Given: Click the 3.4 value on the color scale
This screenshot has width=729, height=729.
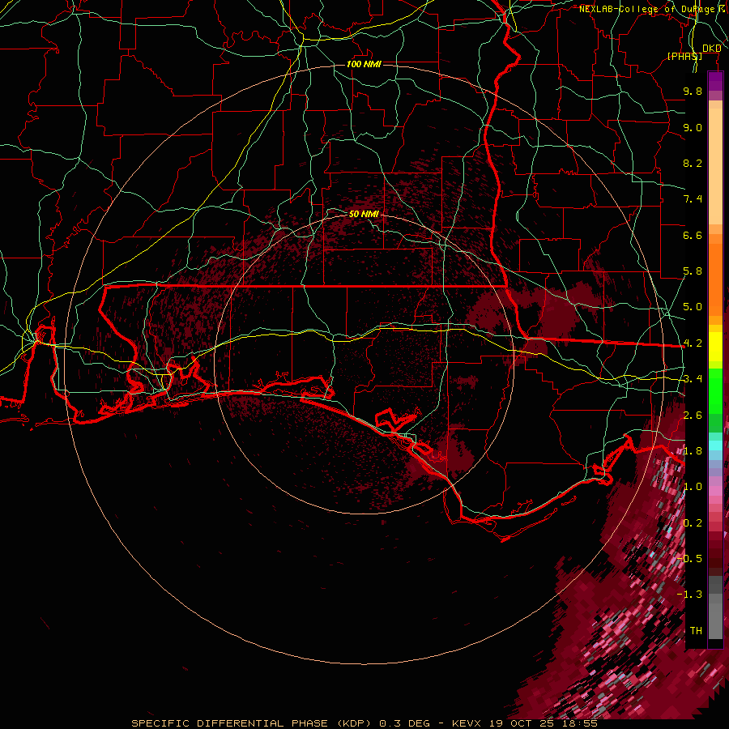Looking at the screenshot, I should (693, 379).
